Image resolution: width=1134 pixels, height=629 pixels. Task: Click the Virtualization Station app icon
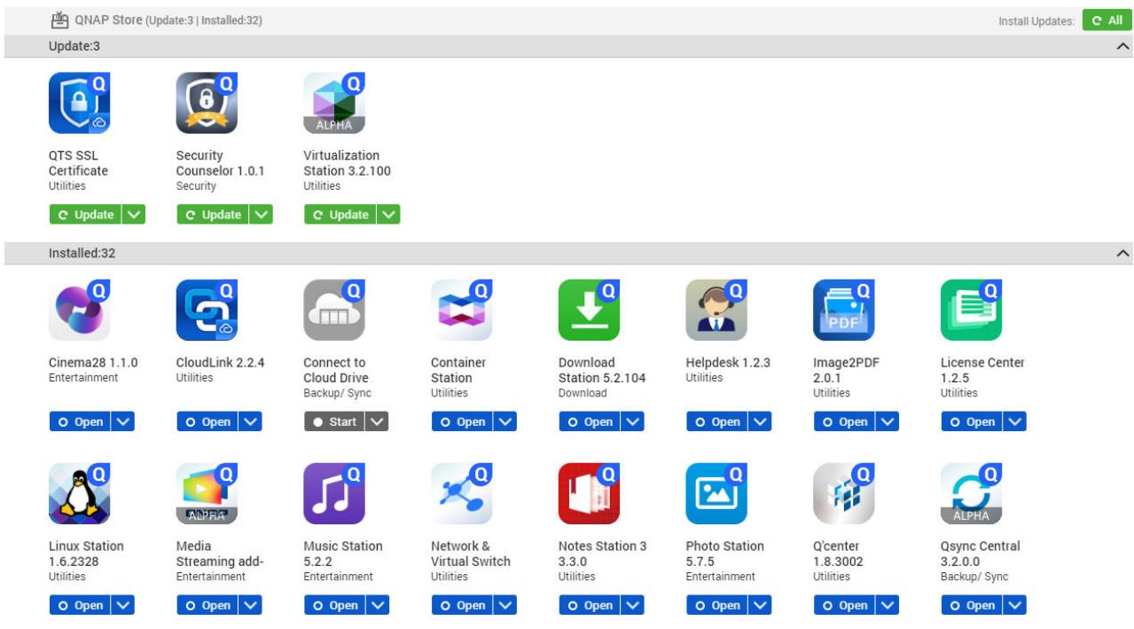pyautogui.click(x=334, y=103)
